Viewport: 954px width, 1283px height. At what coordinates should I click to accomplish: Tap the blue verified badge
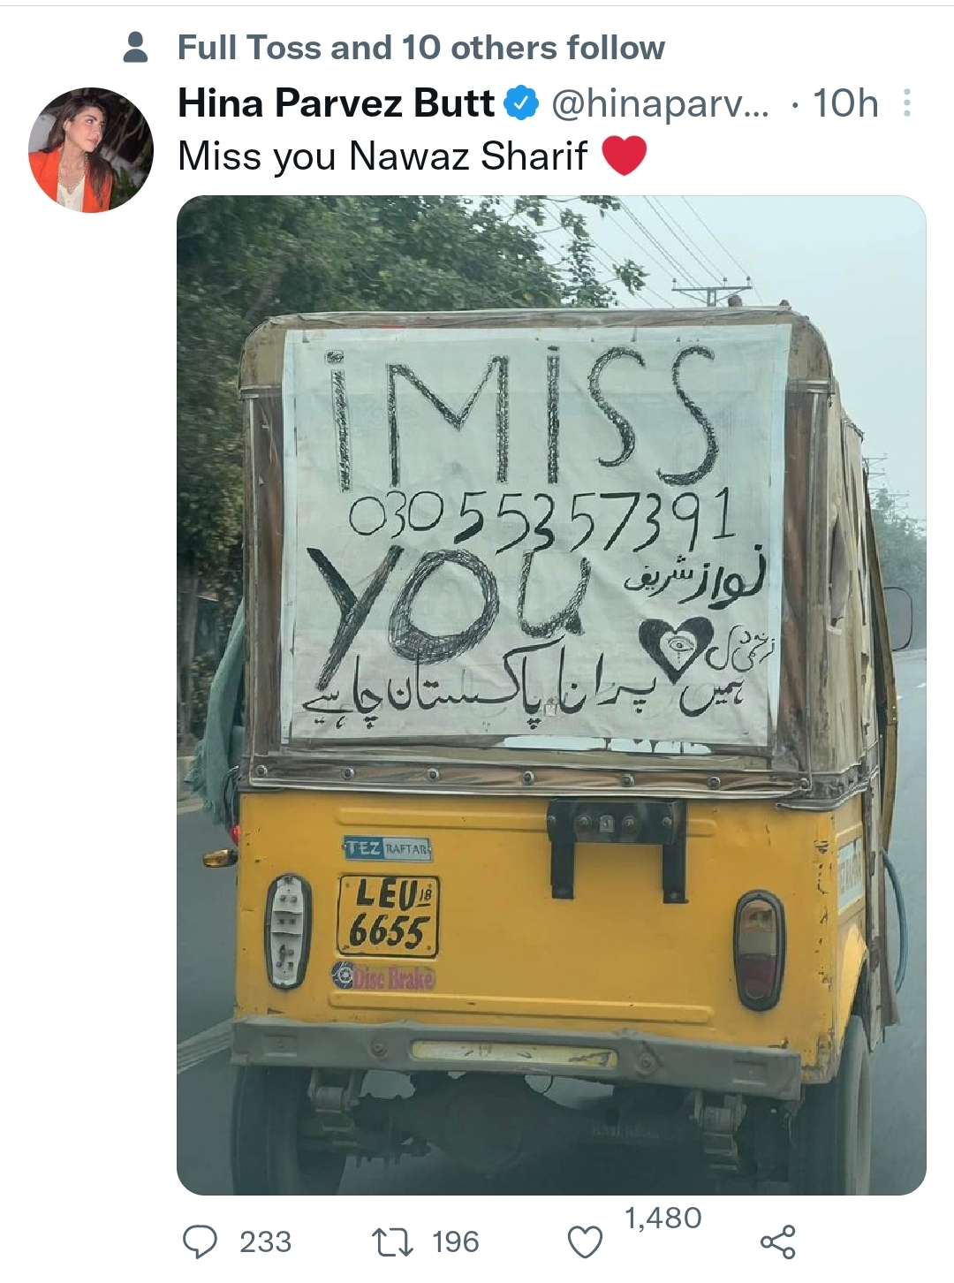pos(521,103)
